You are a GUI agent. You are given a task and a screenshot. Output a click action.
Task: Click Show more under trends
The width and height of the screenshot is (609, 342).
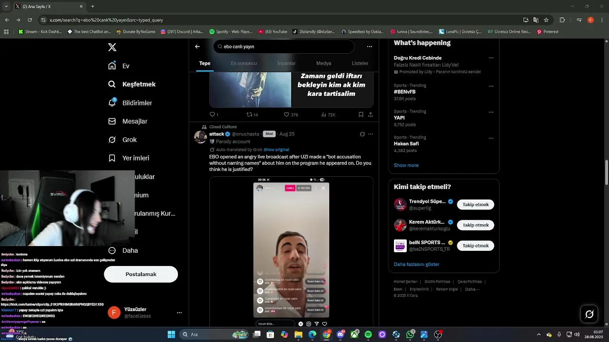coord(406,165)
